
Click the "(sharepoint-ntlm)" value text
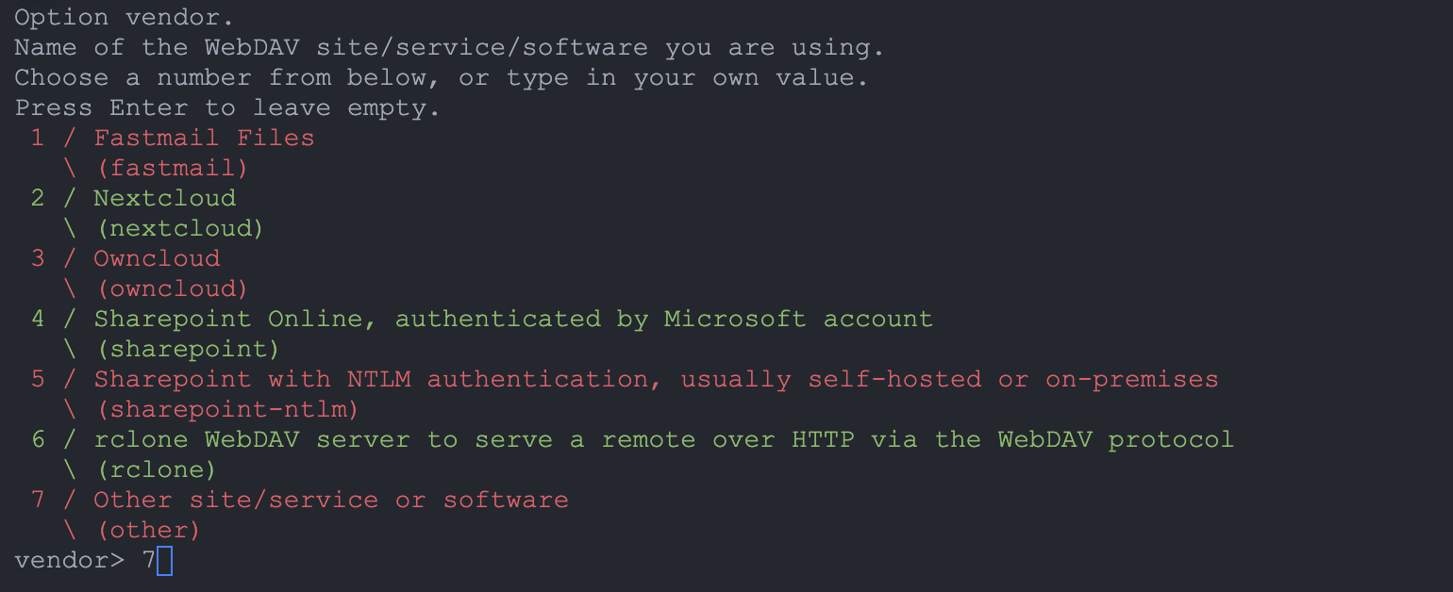pos(227,409)
